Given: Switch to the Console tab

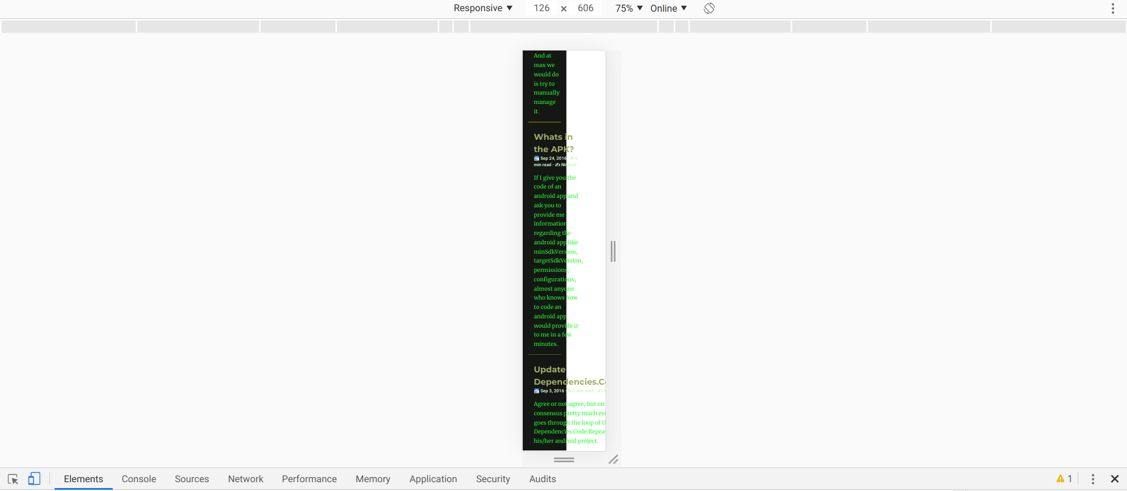Looking at the screenshot, I should pyautogui.click(x=139, y=479).
